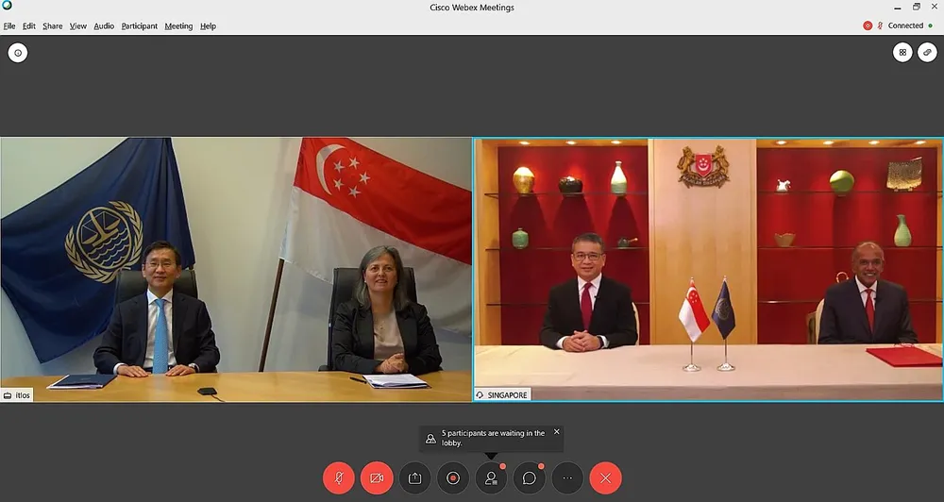Open the Participants panel
Screen dimensions: 944x502
point(491,477)
